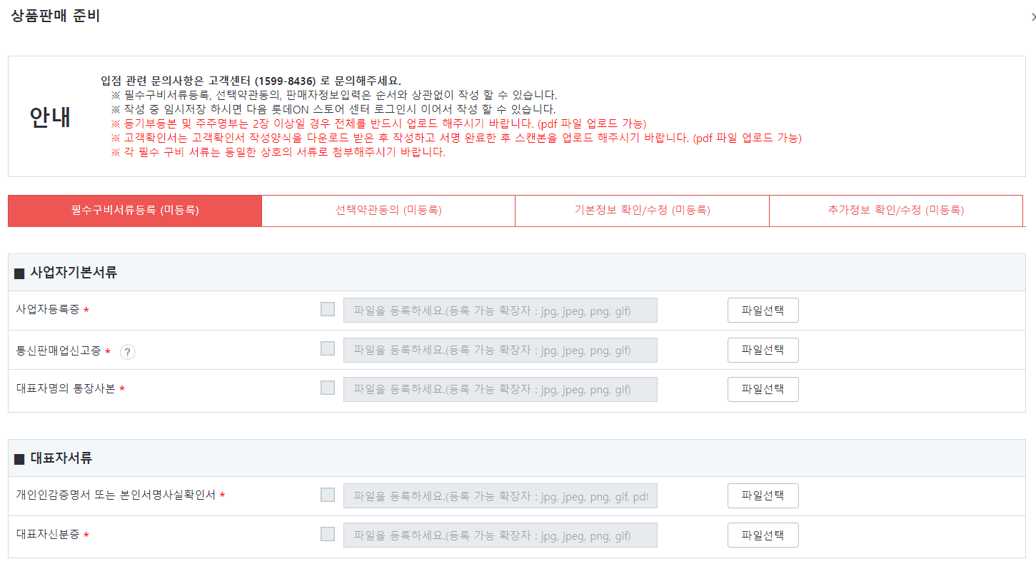Screen dimensions: 1036x569
Task: Switch to the 선택약관동의 (미등록) tab
Action: click(388, 211)
